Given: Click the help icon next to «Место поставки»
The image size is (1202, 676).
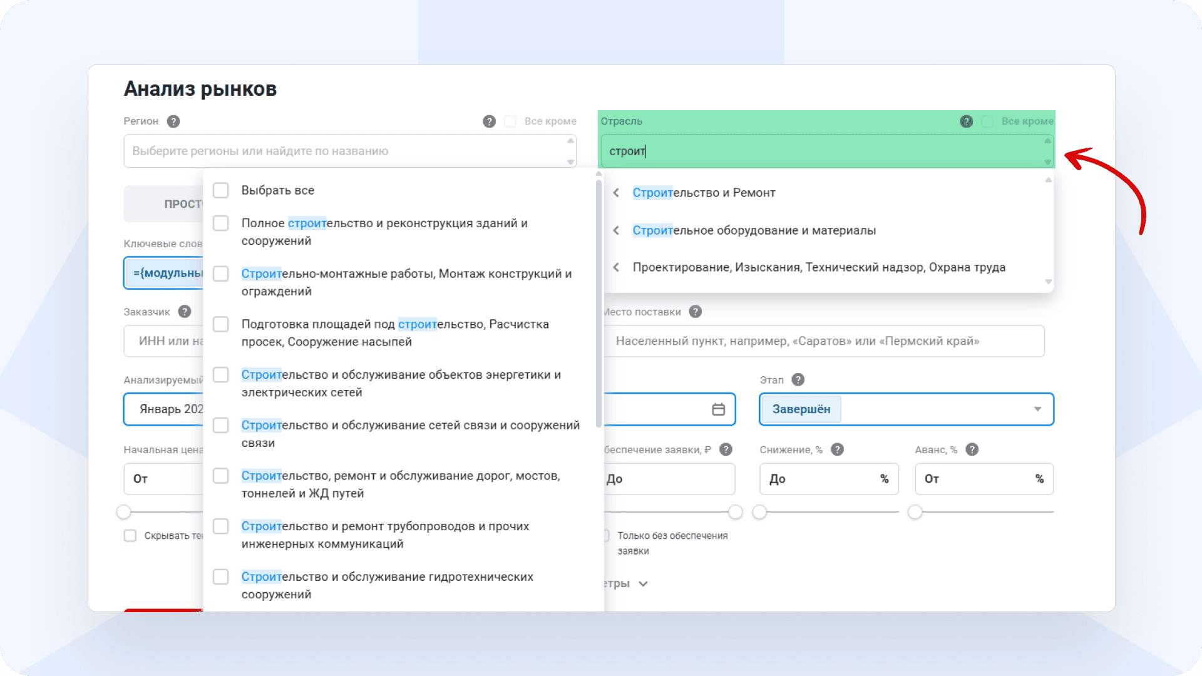Looking at the screenshot, I should pyautogui.click(x=695, y=311).
